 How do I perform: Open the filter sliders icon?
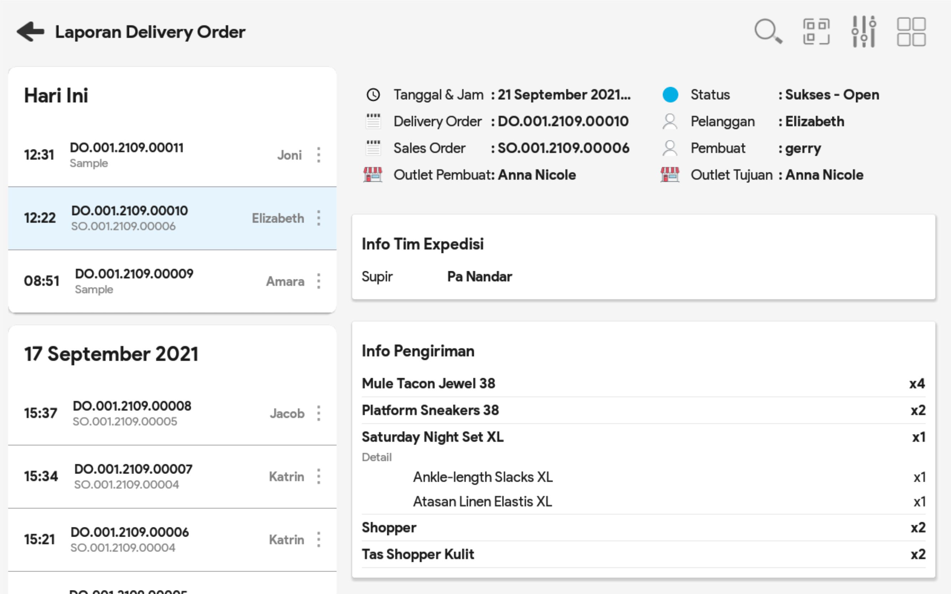pyautogui.click(x=863, y=31)
